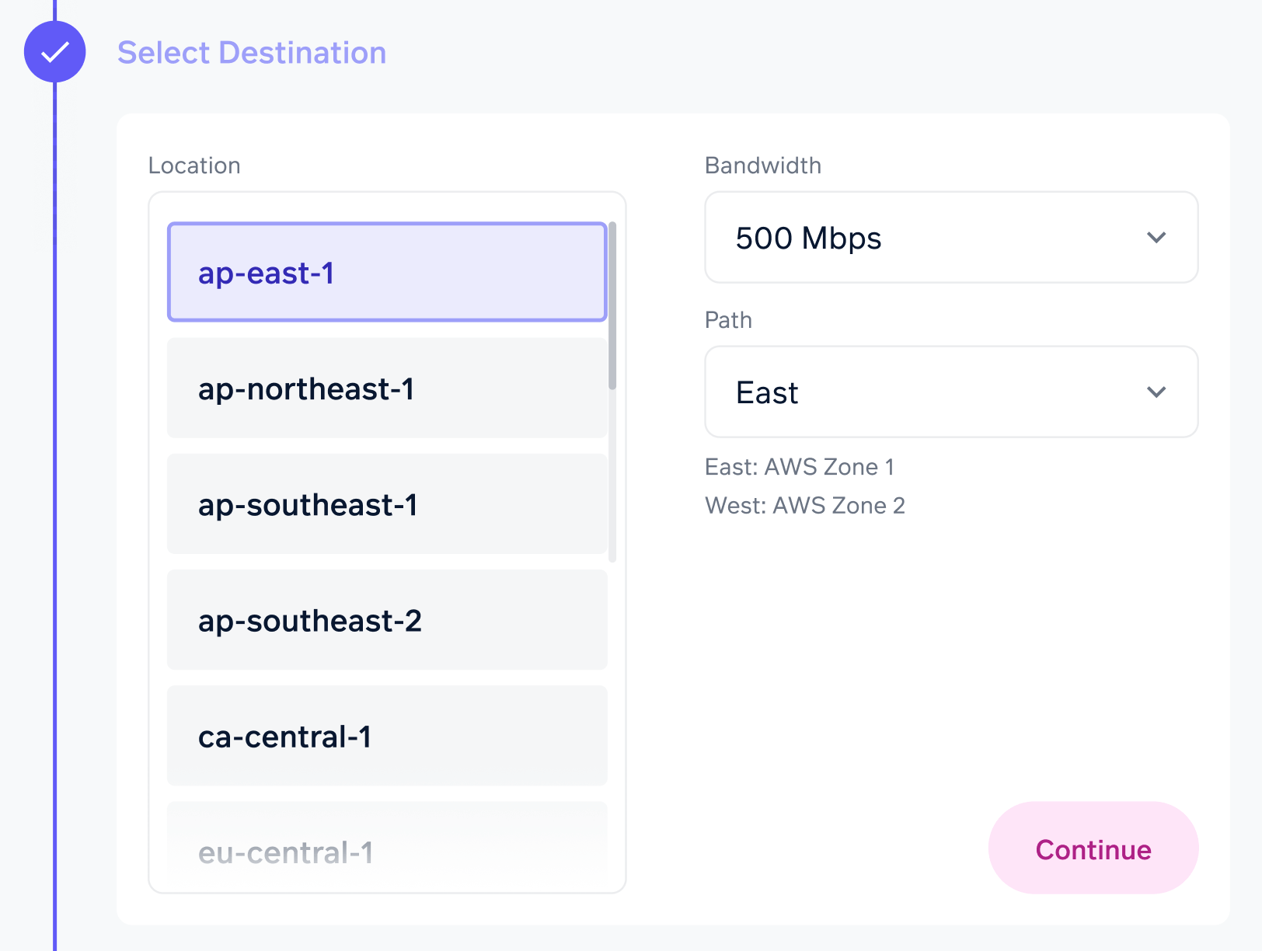
Task: Click the location list scrollbar thumb
Action: [612, 305]
